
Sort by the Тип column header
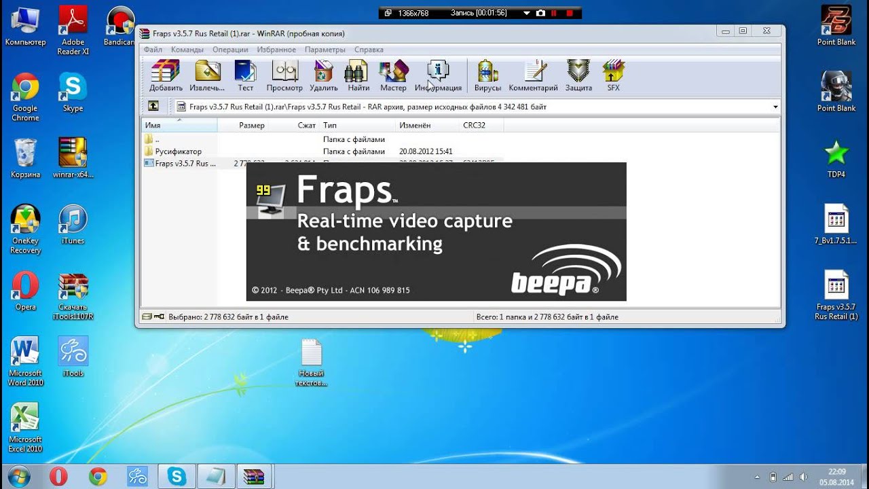coord(358,125)
